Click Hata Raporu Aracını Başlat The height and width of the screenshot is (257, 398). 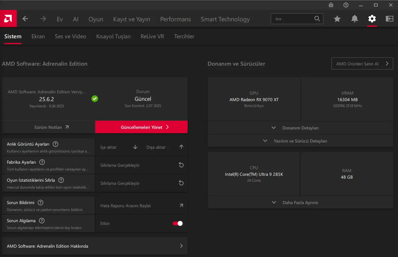[126, 206]
